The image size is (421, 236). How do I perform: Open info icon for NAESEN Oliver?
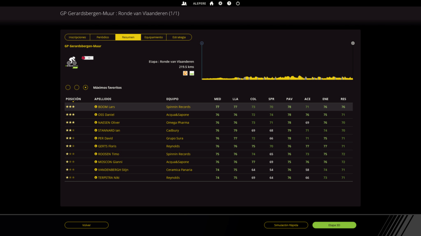(x=95, y=123)
